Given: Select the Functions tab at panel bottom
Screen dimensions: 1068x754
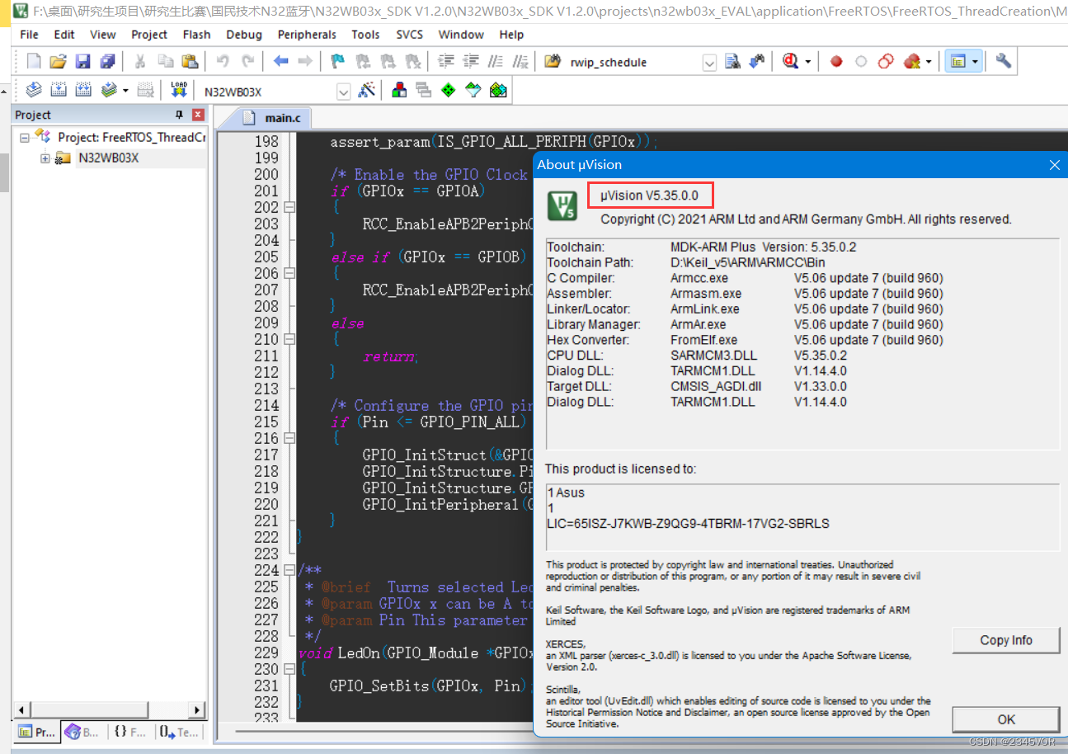Looking at the screenshot, I should click(130, 732).
